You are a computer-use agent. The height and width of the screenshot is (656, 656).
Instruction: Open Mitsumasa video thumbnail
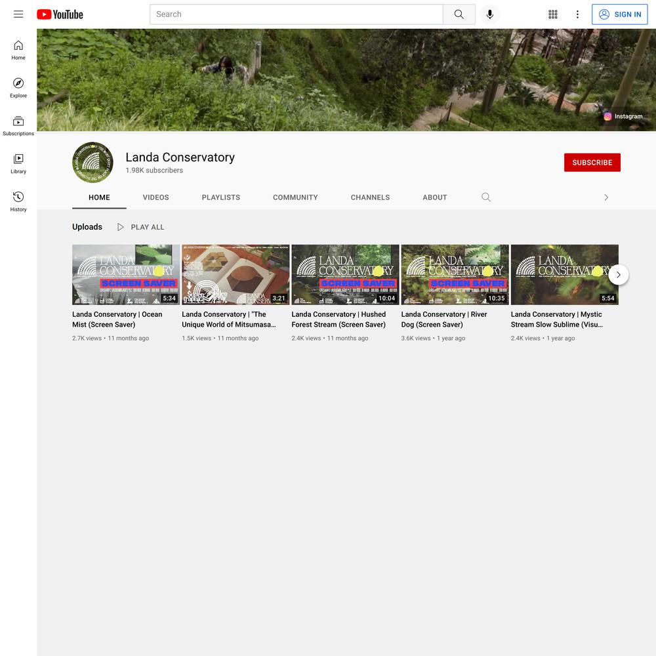236,275
